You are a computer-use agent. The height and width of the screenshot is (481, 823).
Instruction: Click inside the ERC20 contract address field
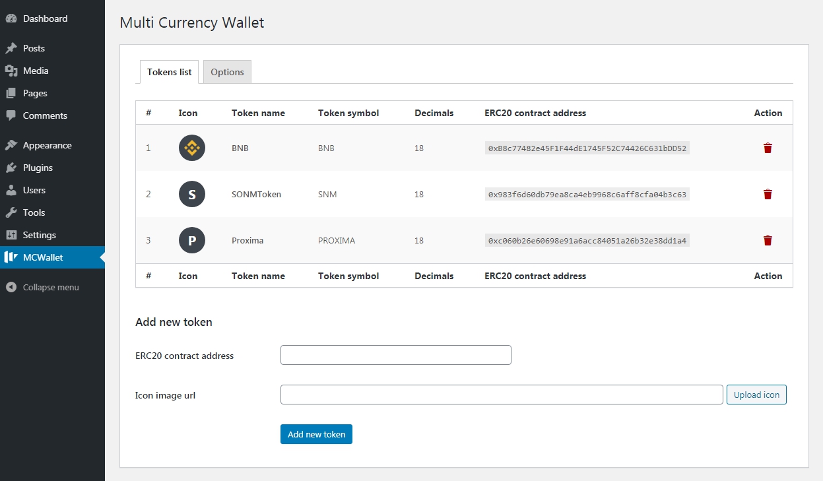pos(395,354)
